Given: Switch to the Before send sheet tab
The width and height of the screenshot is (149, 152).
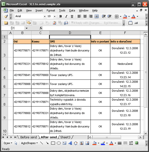Looking at the screenshot, I should [x=28, y=137].
